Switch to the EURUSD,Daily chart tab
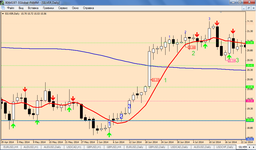 135,147
